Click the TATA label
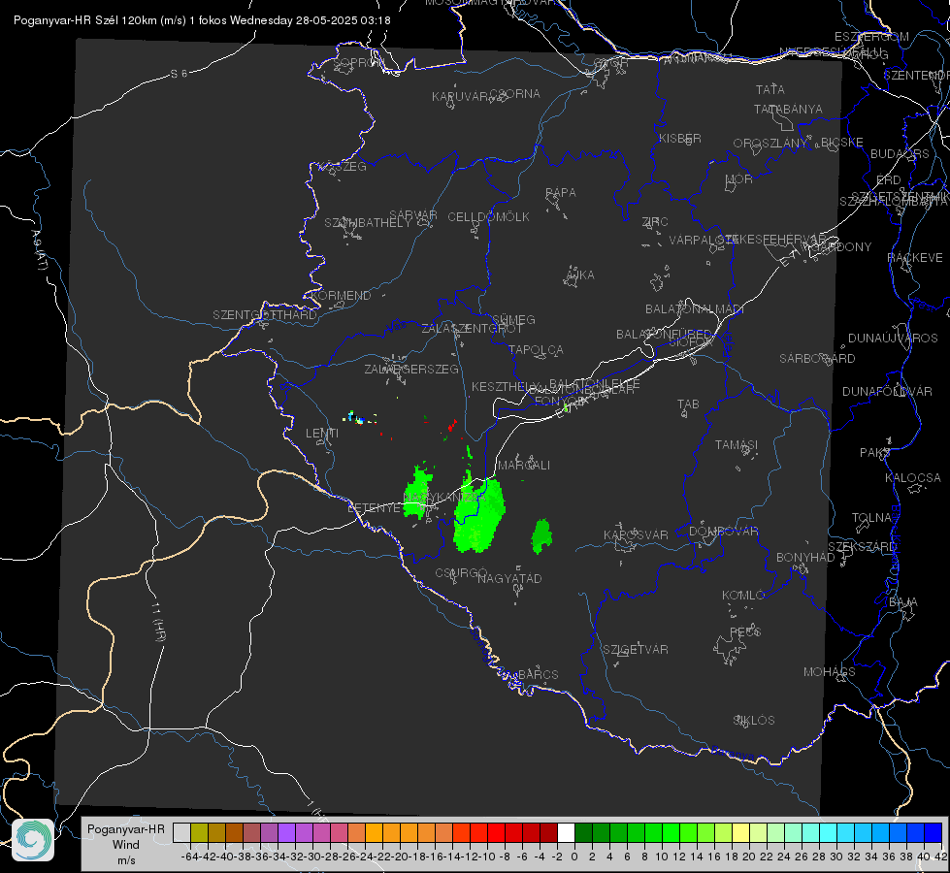Image resolution: width=950 pixels, height=873 pixels. click(770, 89)
